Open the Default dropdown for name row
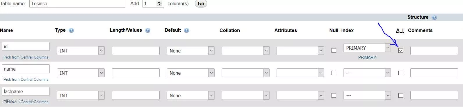Screen dimensions: 463x107 pyautogui.click(x=190, y=73)
